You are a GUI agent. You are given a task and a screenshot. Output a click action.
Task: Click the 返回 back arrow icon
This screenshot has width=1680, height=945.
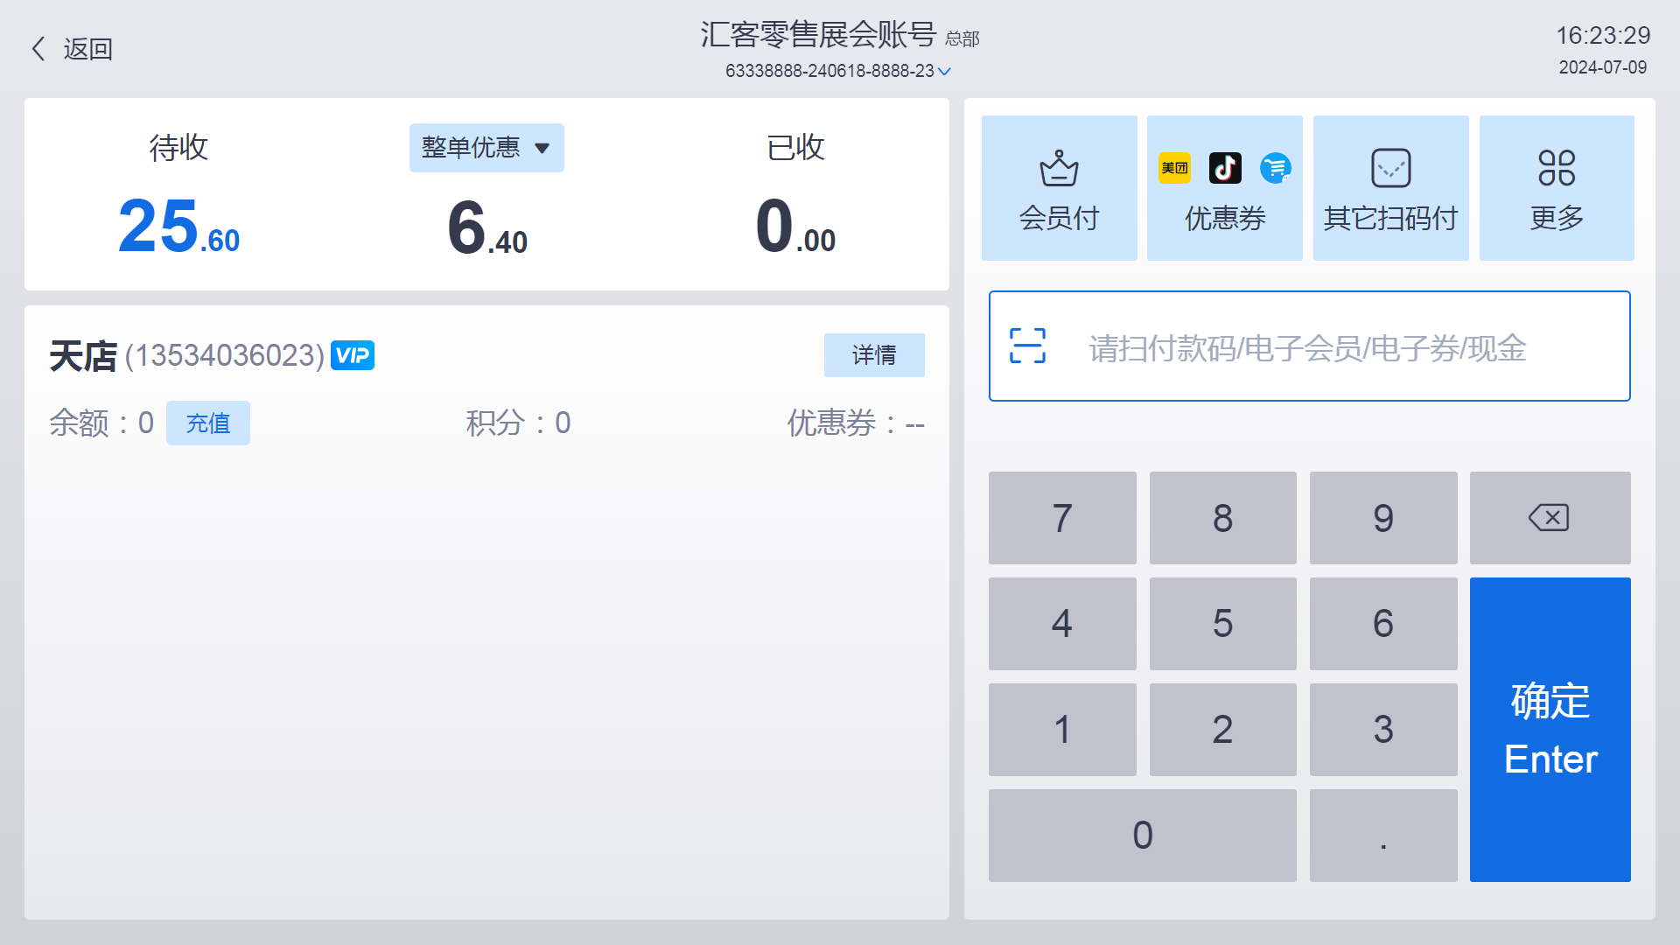36,46
